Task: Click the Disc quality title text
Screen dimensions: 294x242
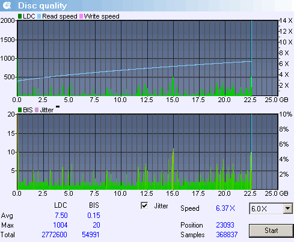Action: [x=42, y=6]
